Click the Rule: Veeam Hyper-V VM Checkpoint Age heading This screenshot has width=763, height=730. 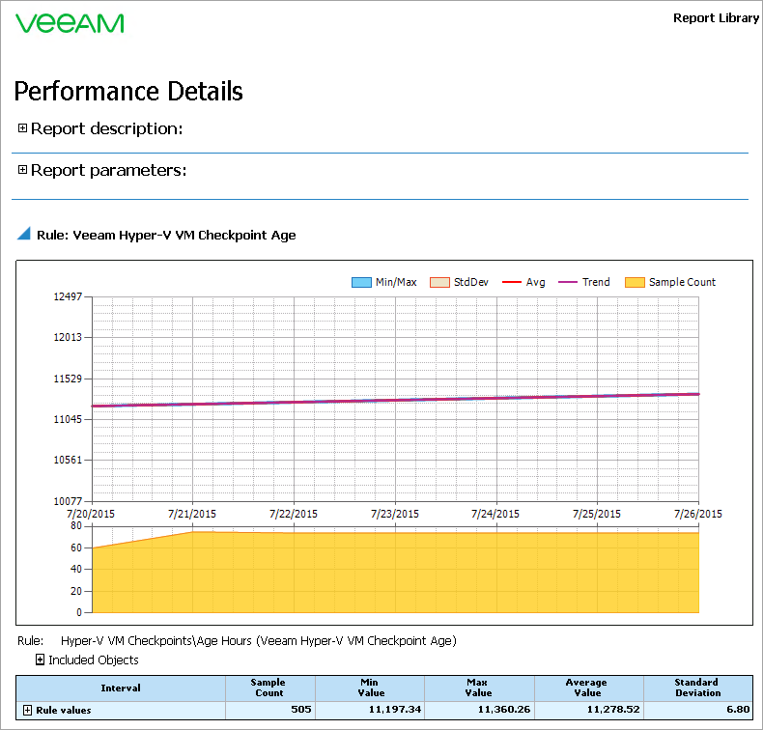(166, 235)
